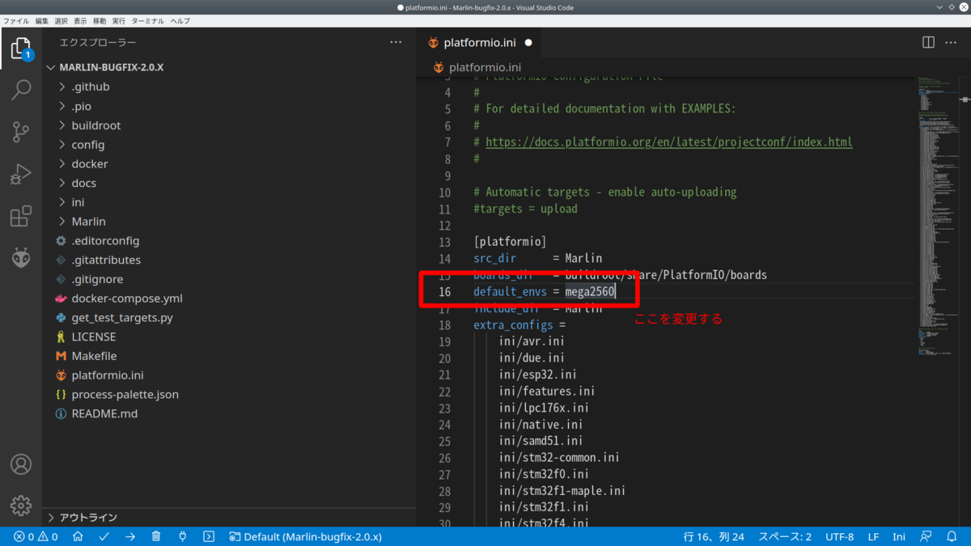The width and height of the screenshot is (971, 546).
Task: Change indentation via スペース: 2
Action: coord(785,536)
